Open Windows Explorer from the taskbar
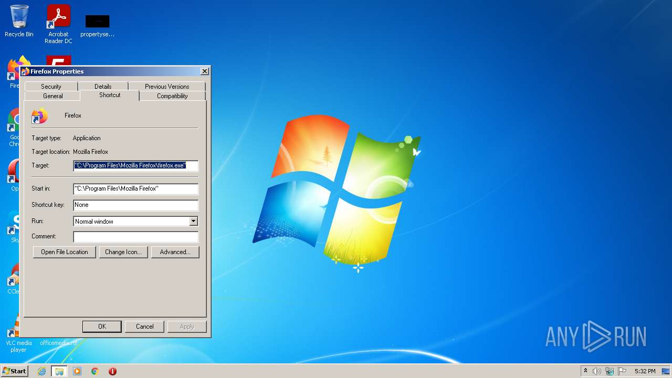 [59, 371]
